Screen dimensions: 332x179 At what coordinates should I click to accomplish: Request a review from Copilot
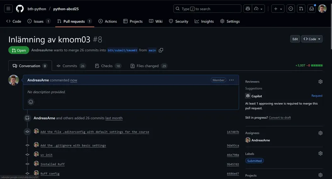coord(317,96)
